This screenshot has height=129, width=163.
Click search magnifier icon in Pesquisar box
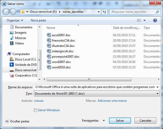coord(158,12)
